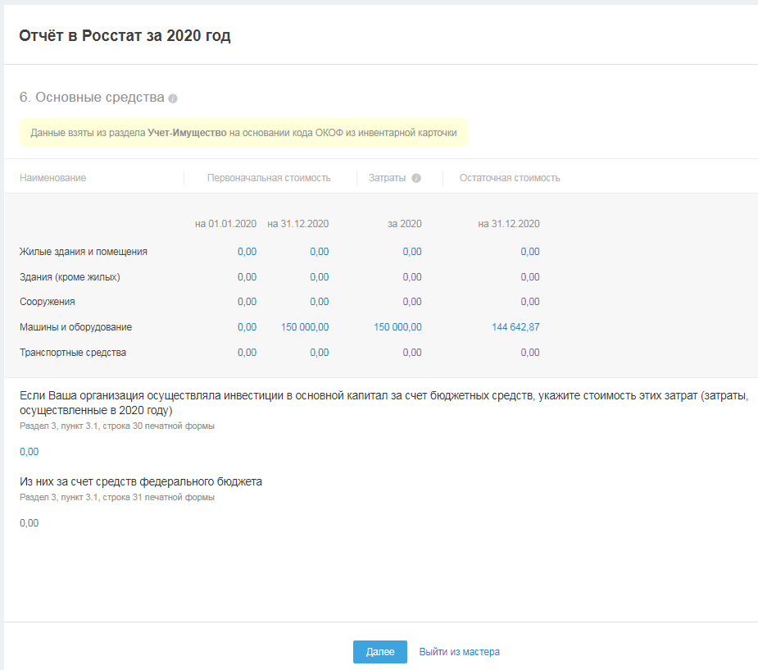Edit Жилые здания остаточная стоимость value
Viewport: 758px width, 670px height.
(x=529, y=252)
